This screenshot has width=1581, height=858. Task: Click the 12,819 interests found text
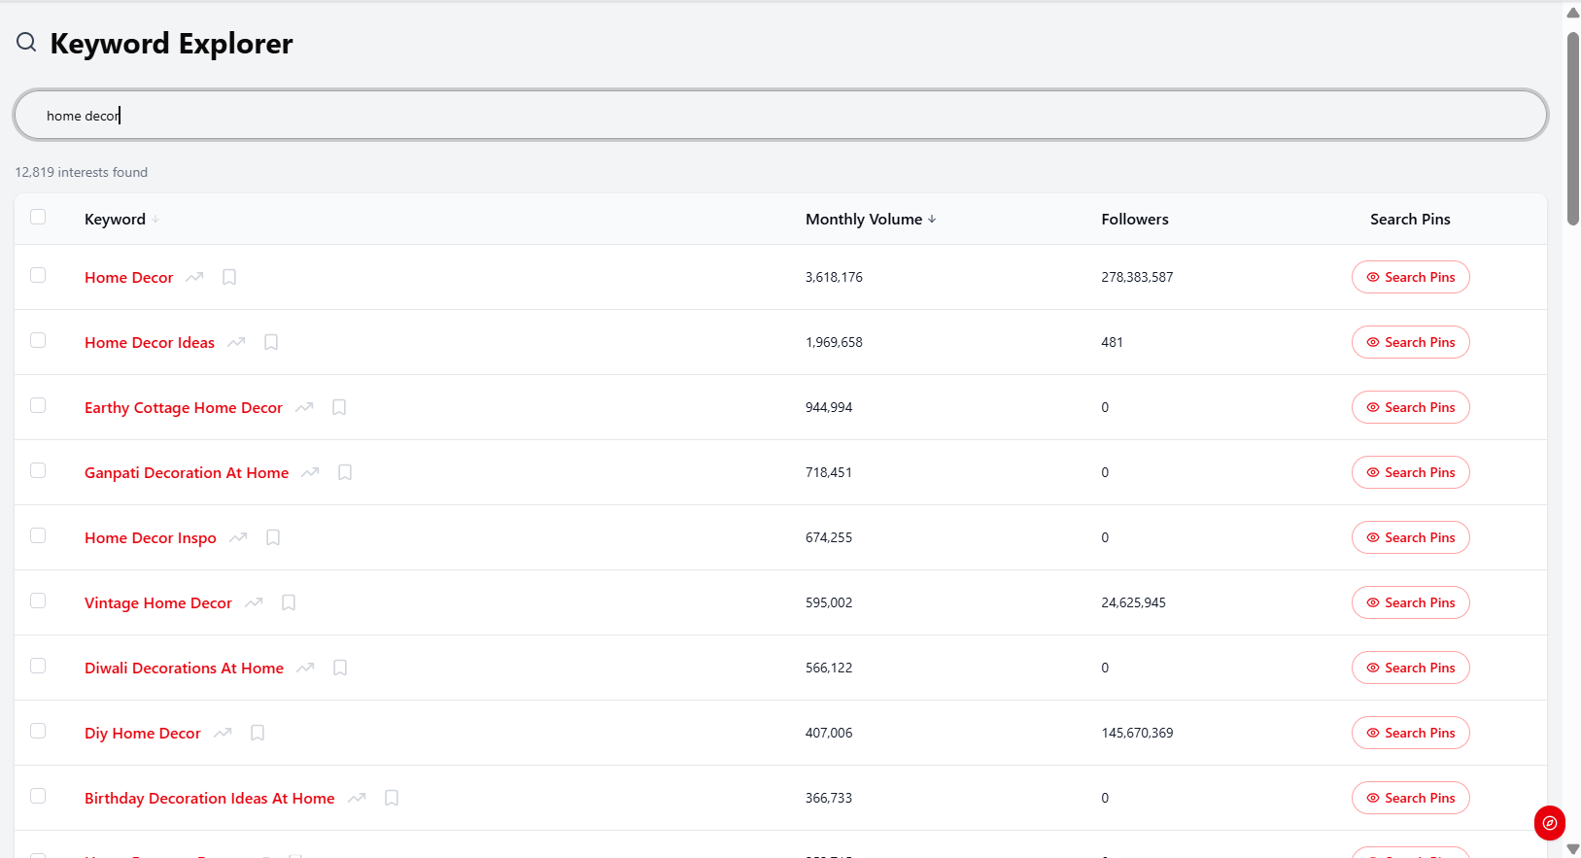[x=82, y=172]
